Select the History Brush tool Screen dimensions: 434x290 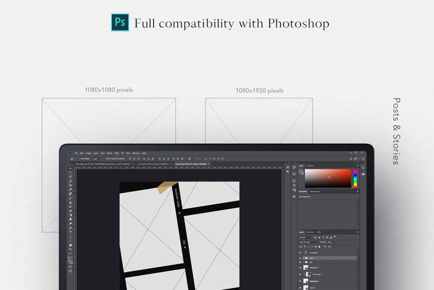(70, 206)
